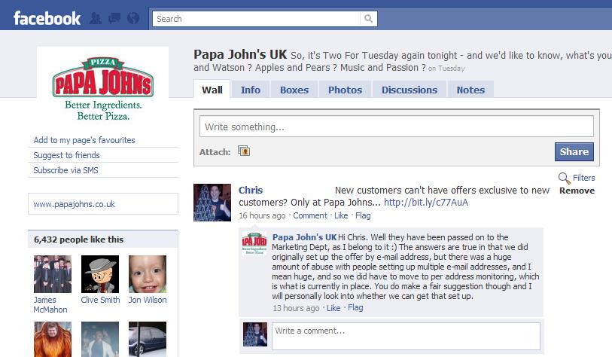The image size is (612, 357).
Task: Click the Papa John's pizza logo image
Action: coord(102,90)
